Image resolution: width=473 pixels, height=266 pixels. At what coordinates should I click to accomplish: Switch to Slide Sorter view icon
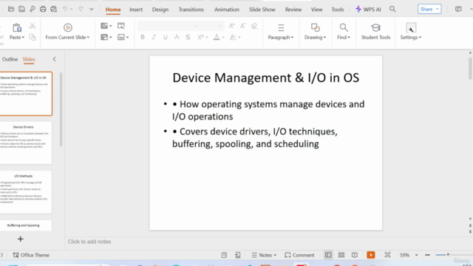tap(341, 255)
